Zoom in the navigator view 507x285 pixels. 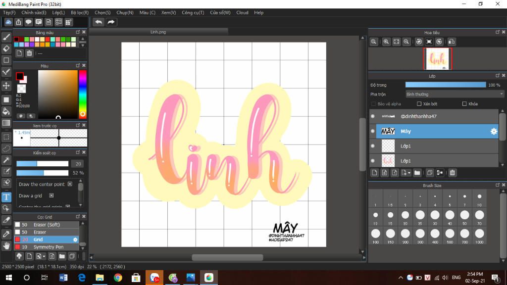(386, 42)
